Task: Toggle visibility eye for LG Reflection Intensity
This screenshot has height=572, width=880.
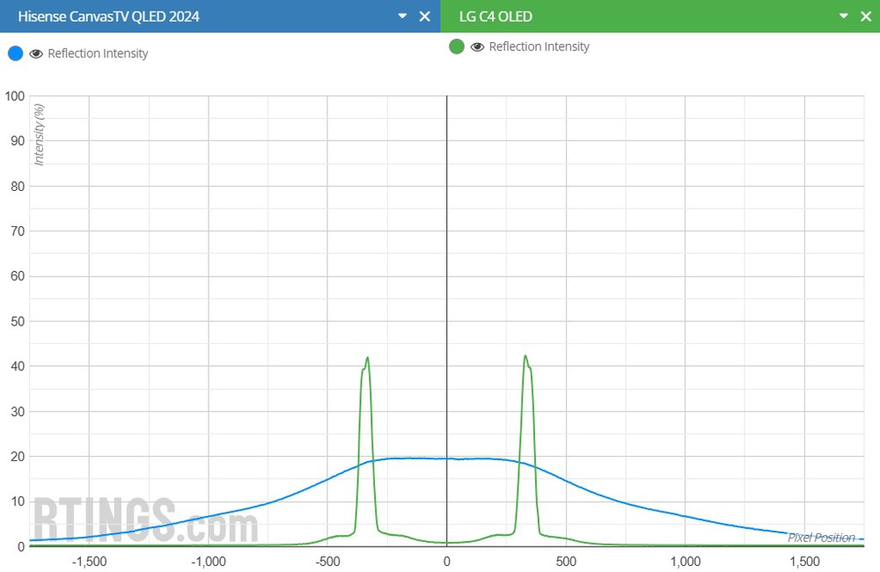Action: [x=478, y=47]
